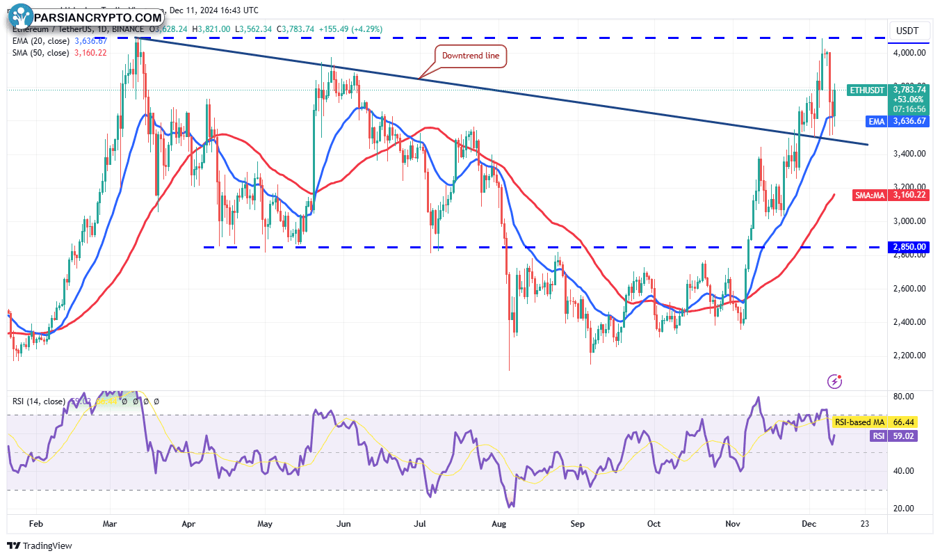Click the 2,600.00 price axis label
Image resolution: width=940 pixels, height=558 pixels.
pyautogui.click(x=911, y=289)
